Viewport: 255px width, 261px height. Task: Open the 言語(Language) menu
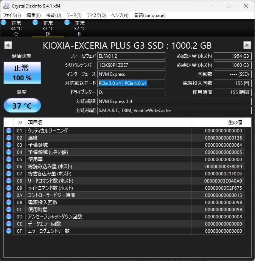150,15
